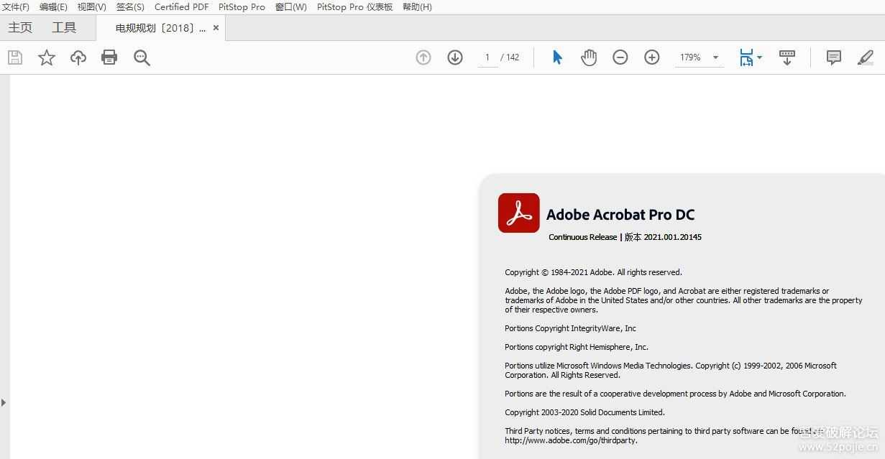Go to the previous page arrow
Viewport: 885px width, 459px height.
coord(423,57)
